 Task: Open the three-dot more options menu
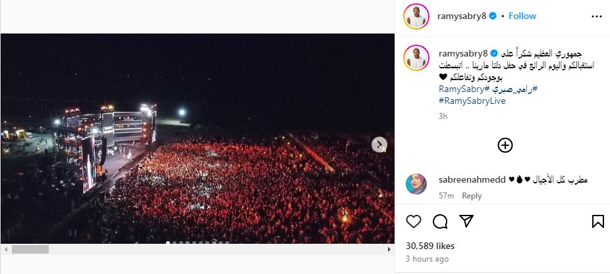[x=597, y=16]
